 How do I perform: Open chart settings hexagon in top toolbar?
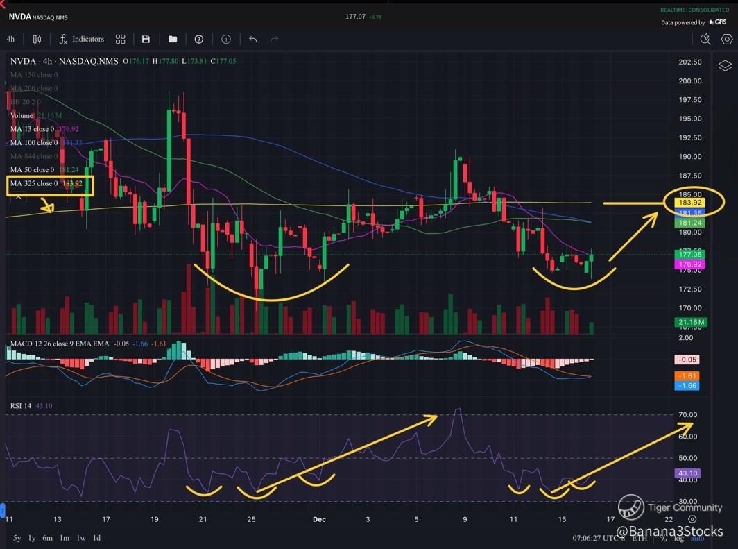tap(727, 39)
